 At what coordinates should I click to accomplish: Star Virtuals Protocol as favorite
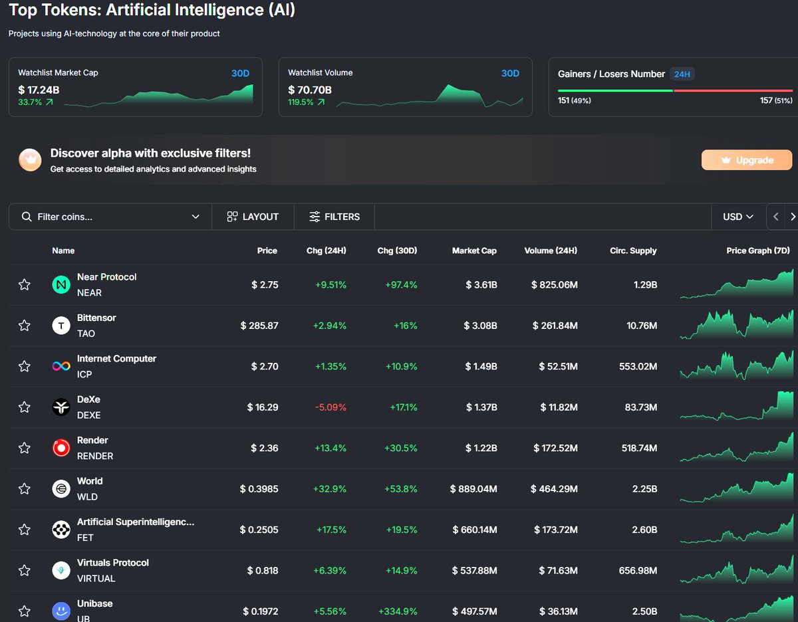(x=25, y=570)
